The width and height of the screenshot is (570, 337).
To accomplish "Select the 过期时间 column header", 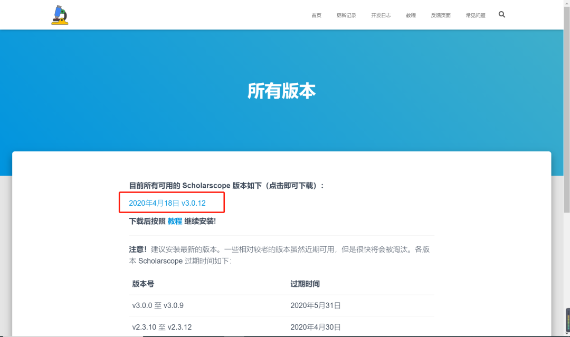I will tap(305, 284).
